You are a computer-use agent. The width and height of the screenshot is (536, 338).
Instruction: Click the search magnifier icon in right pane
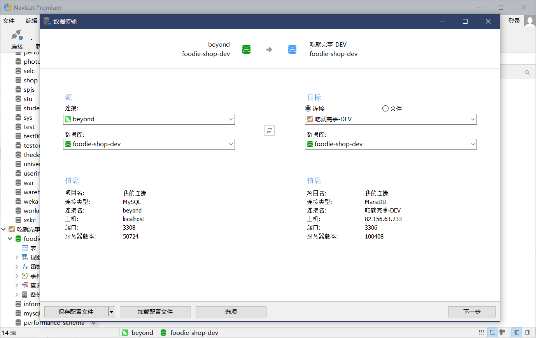pyautogui.click(x=527, y=73)
